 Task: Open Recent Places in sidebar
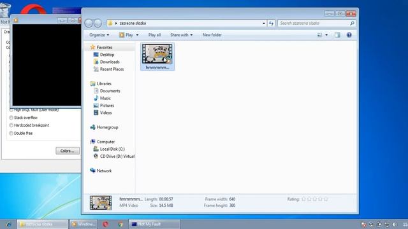click(112, 69)
